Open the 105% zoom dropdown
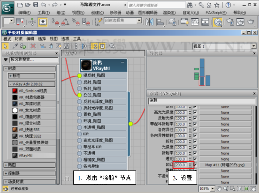This screenshot has width=259, height=193. point(213,188)
